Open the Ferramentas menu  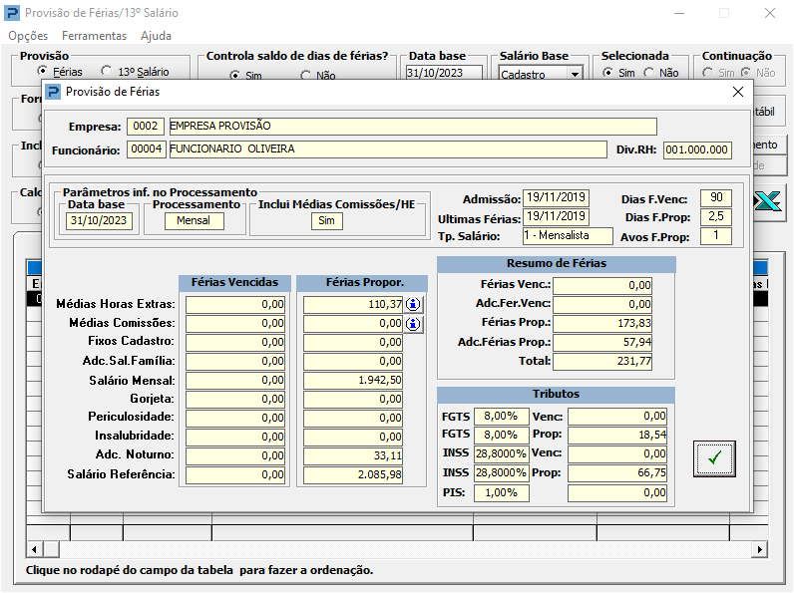click(95, 36)
